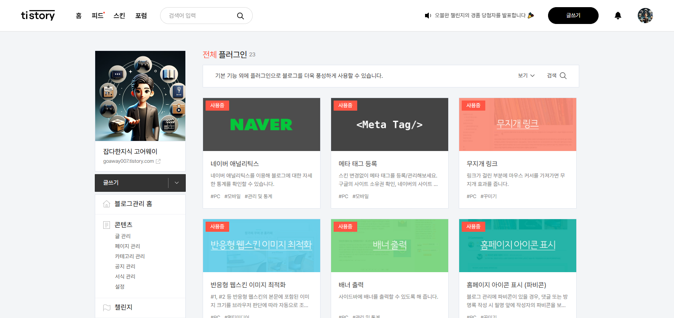This screenshot has height=318, width=674.
Task: Click the announcement text about 오블완 챌린지
Action: (481, 16)
